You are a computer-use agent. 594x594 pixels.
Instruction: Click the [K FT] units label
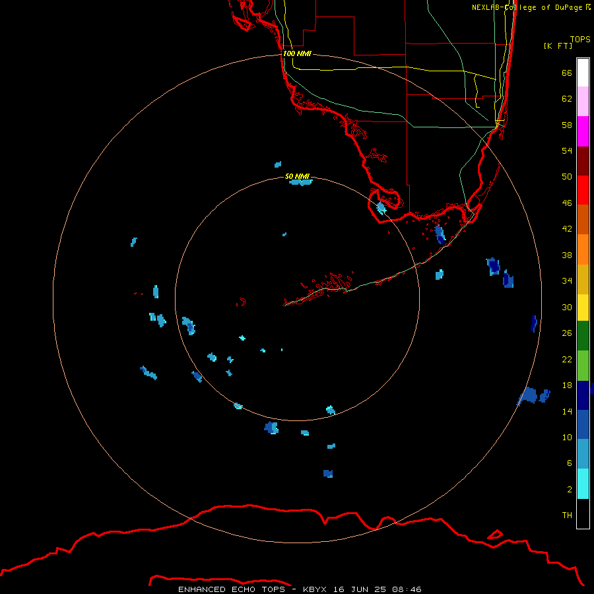click(558, 46)
